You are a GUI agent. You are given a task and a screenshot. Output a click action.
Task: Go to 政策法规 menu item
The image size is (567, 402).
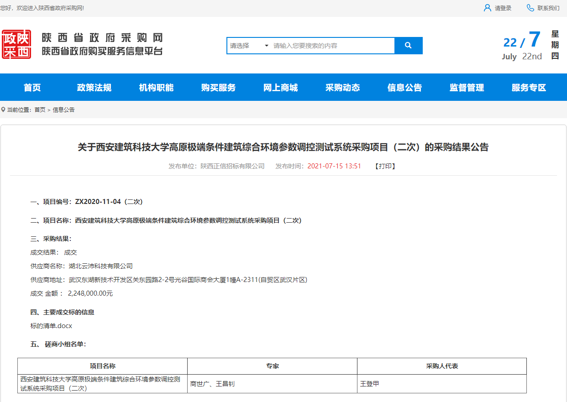tap(94, 88)
